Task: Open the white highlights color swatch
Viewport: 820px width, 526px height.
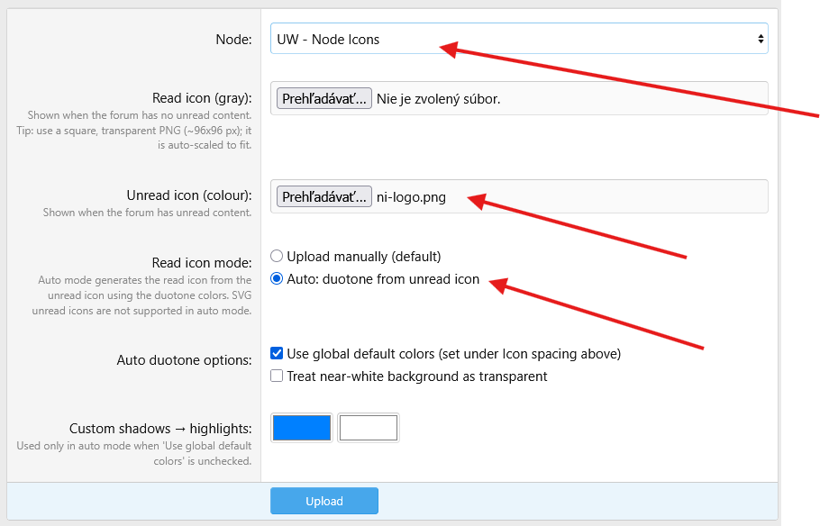Action: [x=369, y=428]
